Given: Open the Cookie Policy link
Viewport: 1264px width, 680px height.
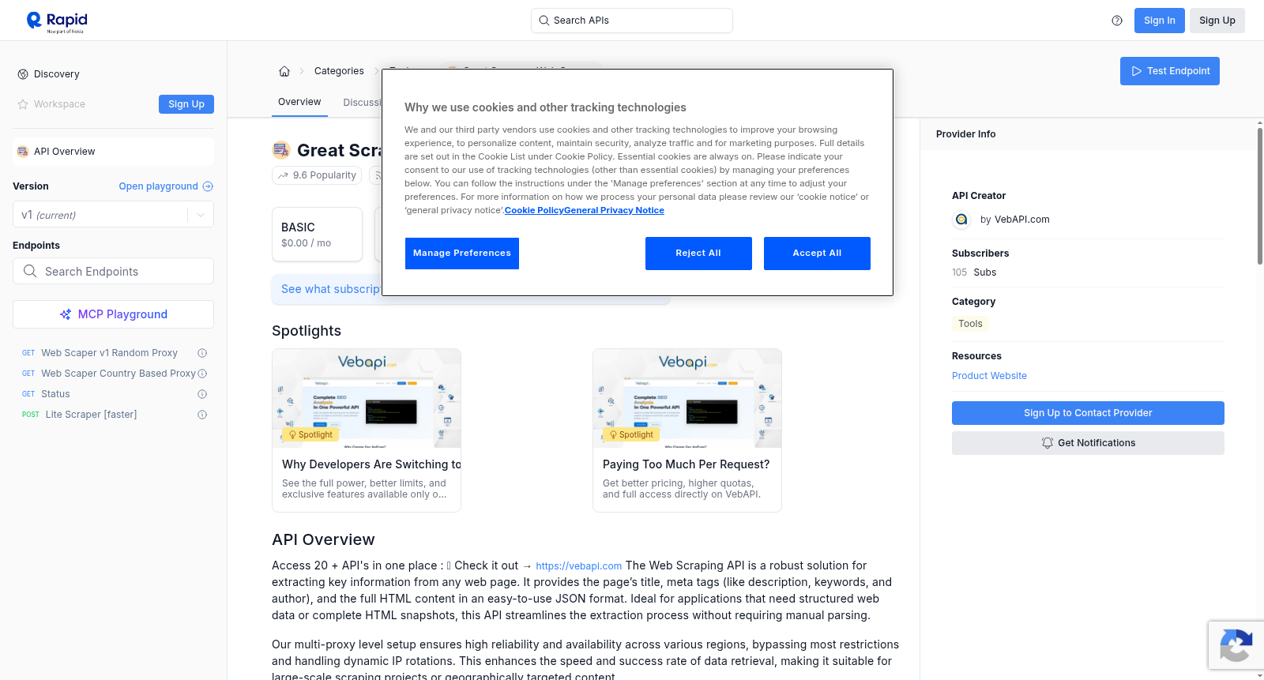Looking at the screenshot, I should [x=534, y=210].
